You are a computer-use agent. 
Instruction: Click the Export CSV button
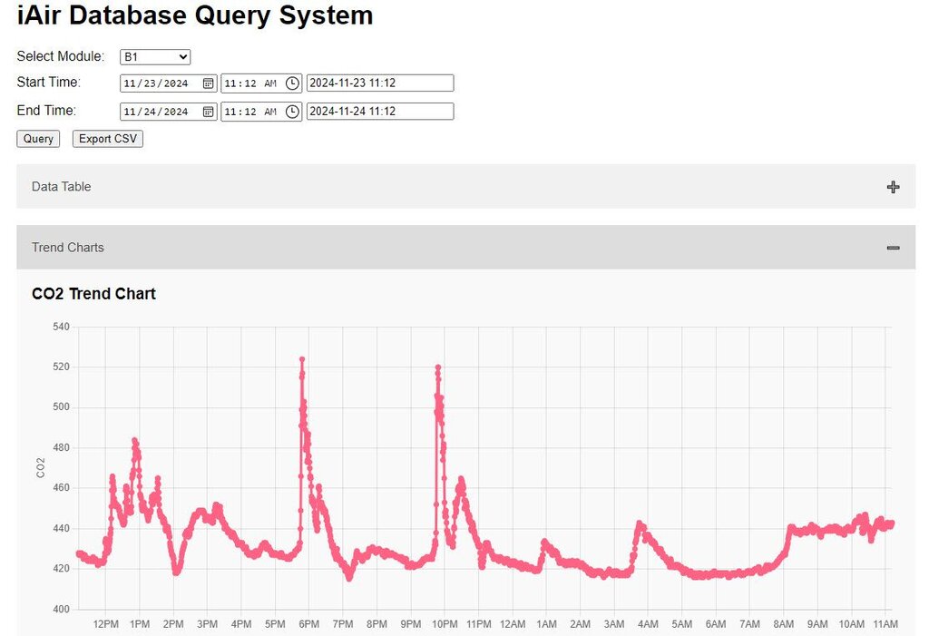108,139
